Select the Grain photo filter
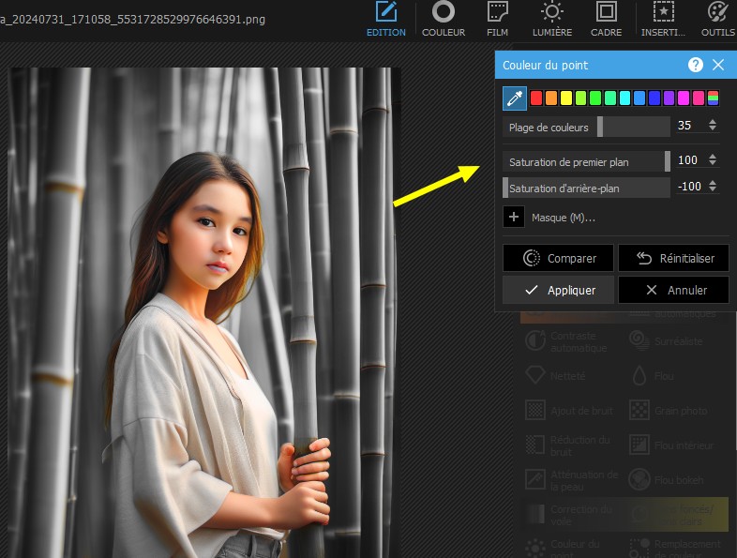This screenshot has height=558, width=737. coord(669,411)
